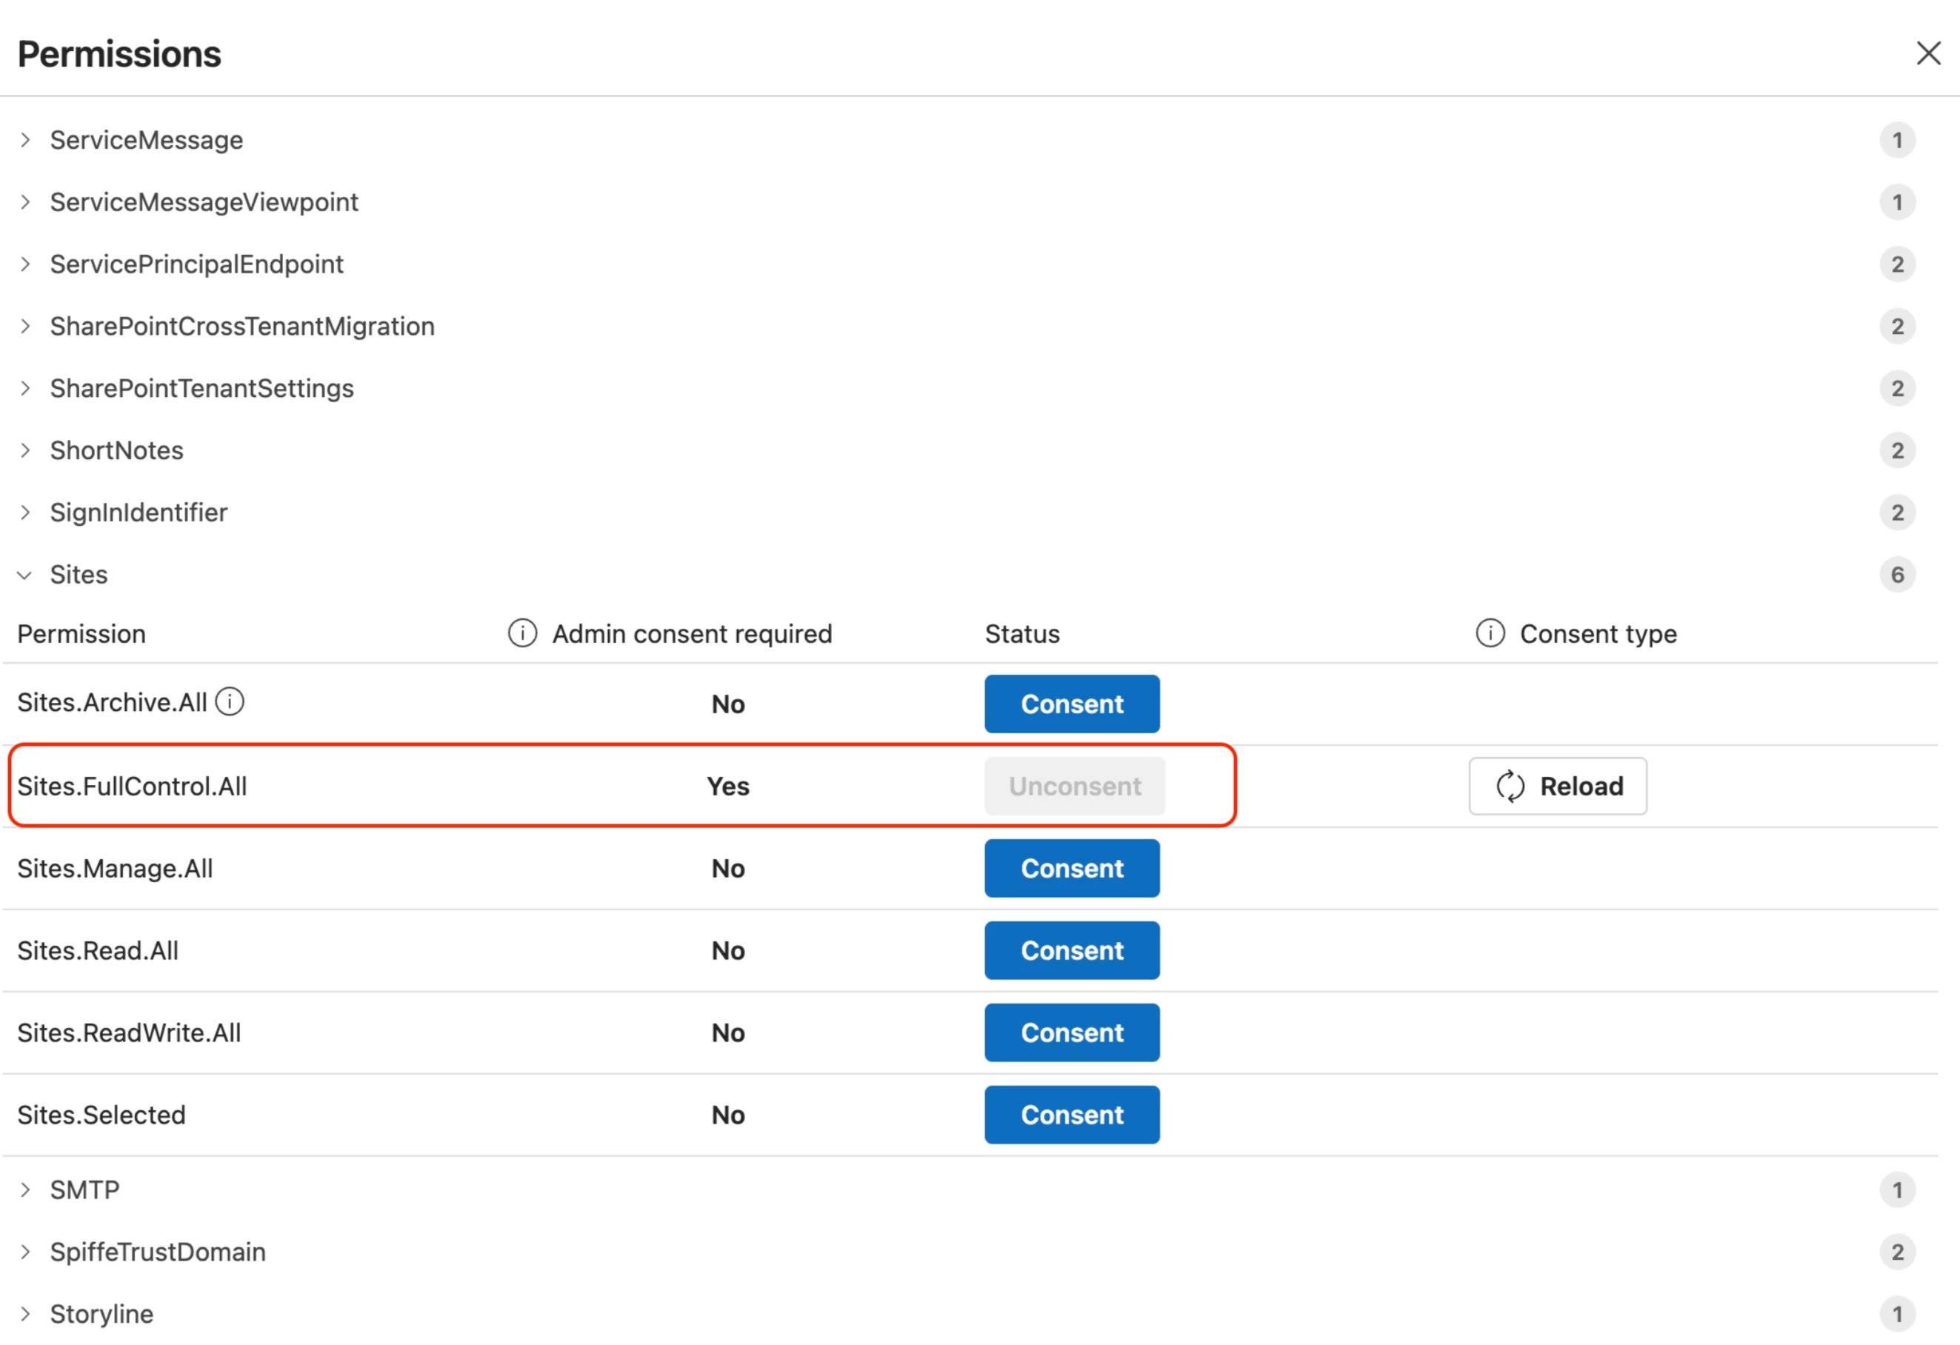Viewport: 1960px width, 1345px height.
Task: Click the ServiceMessage count badge
Action: [1898, 140]
